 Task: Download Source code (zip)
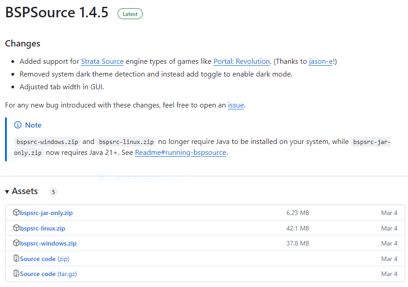tap(45, 259)
